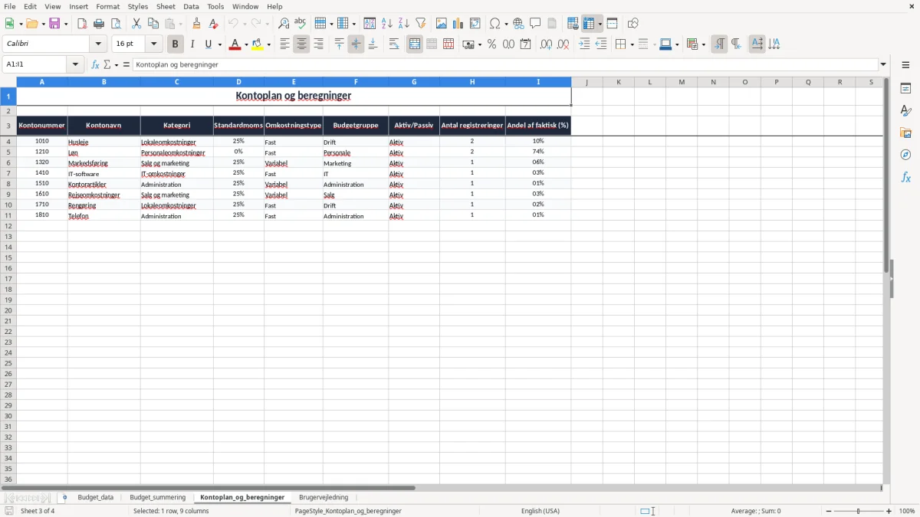Toggle Wrap Text button
This screenshot has height=517, width=920.
coord(394,44)
